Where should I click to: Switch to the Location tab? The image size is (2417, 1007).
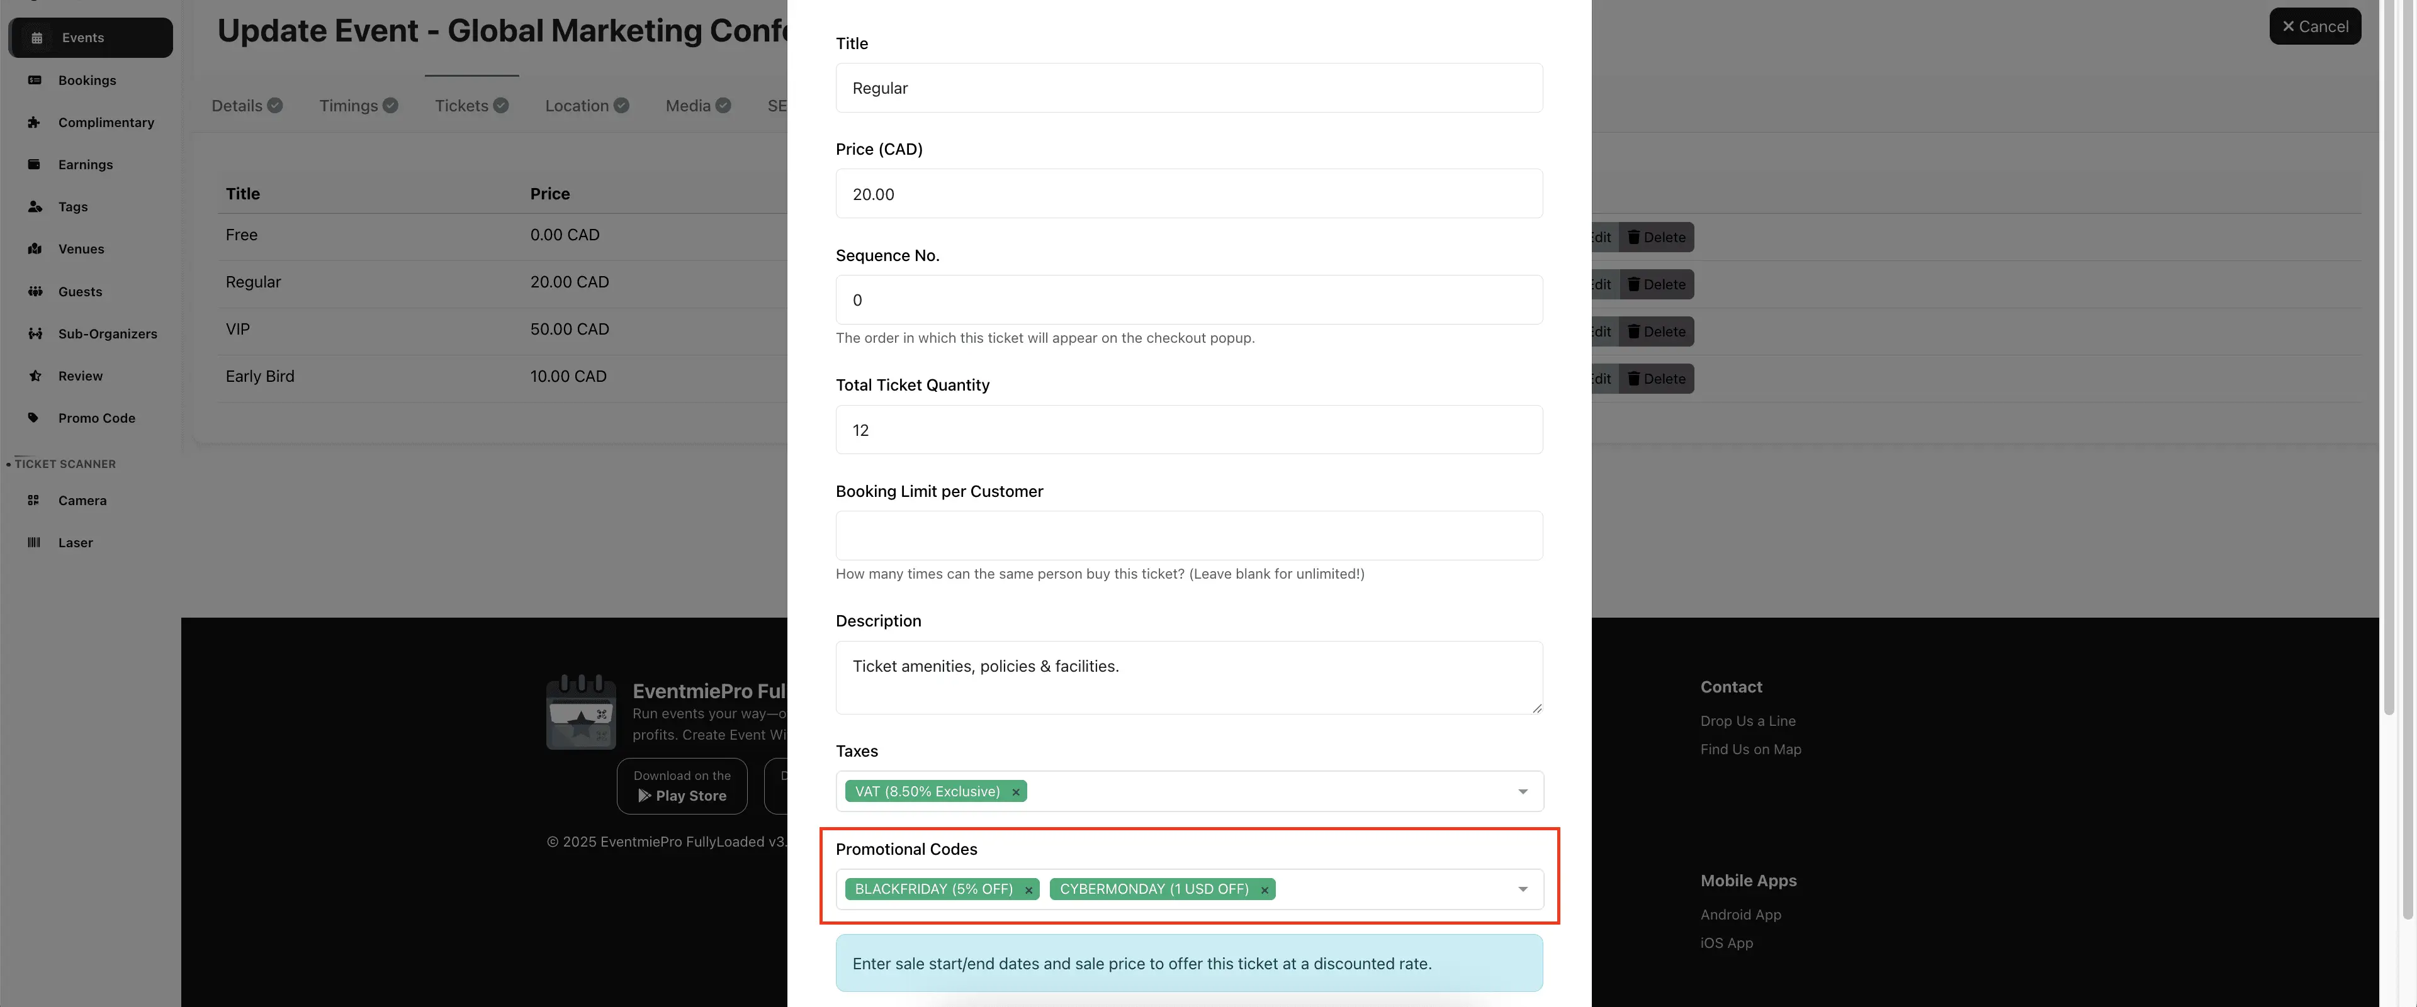585,106
